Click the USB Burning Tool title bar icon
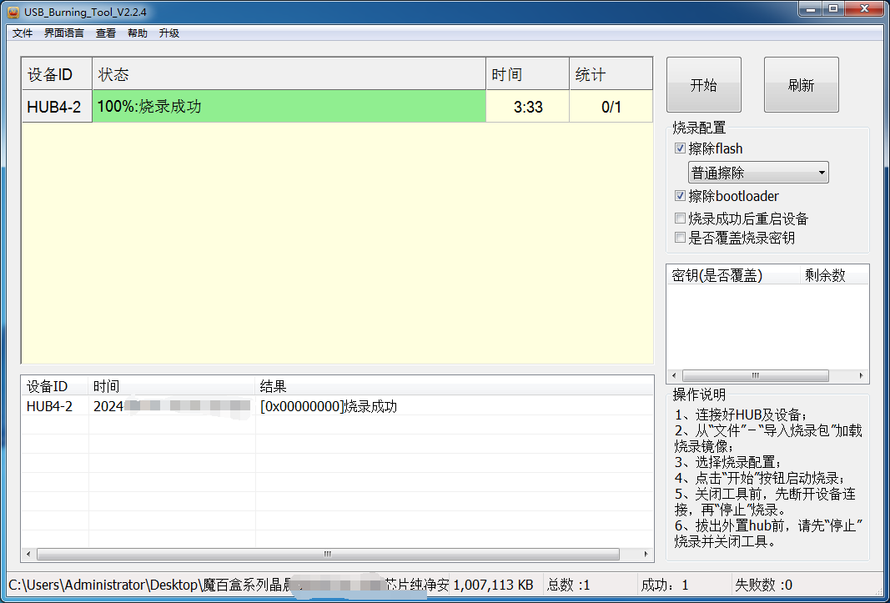Screen dimensions: 890x603 pos(13,10)
